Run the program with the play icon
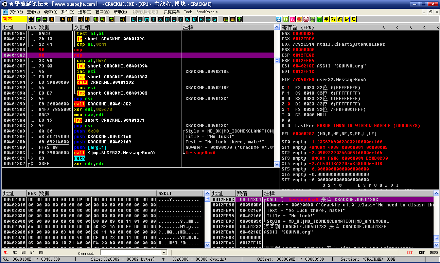Image resolution: width=440 pixels, height=263 pixels. tap(63, 19)
